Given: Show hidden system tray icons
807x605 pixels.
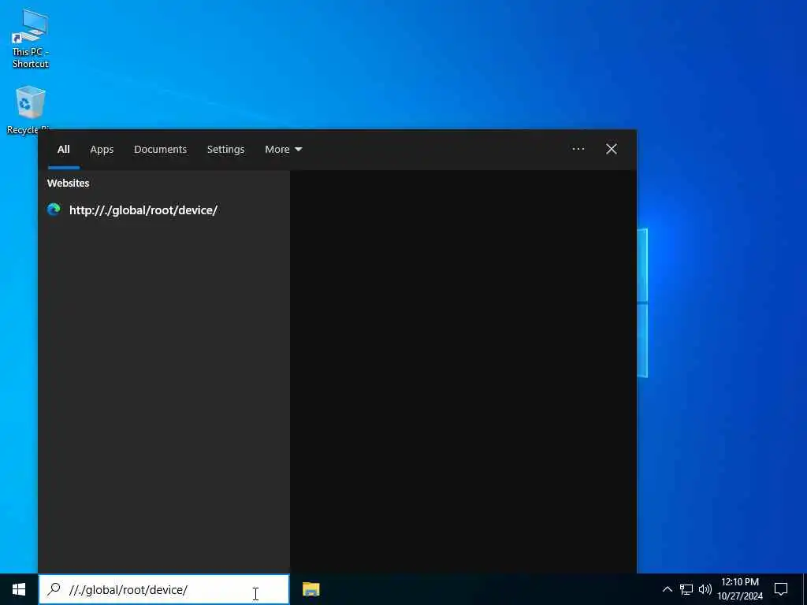Looking at the screenshot, I should tap(667, 589).
